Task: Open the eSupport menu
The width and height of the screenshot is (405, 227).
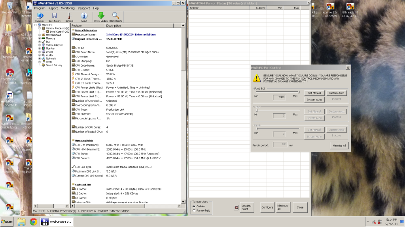Action: click(x=84, y=8)
